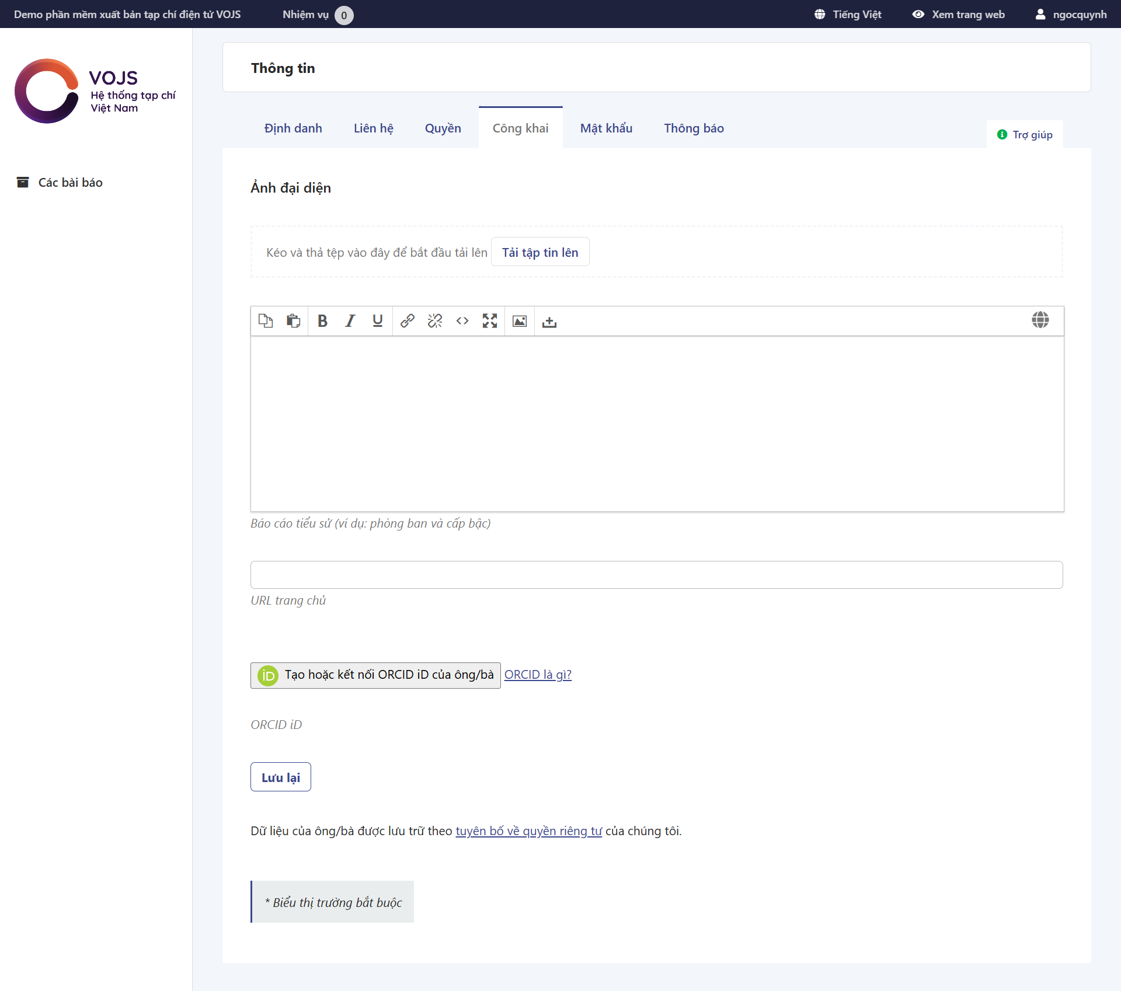This screenshot has width=1121, height=991.
Task: Toggle bold formatting in the biography editor
Action: pyautogui.click(x=322, y=321)
